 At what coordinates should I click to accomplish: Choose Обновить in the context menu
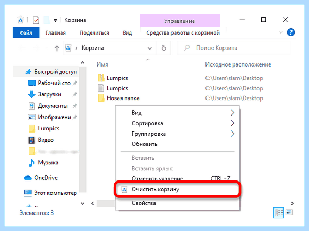[x=177, y=144]
